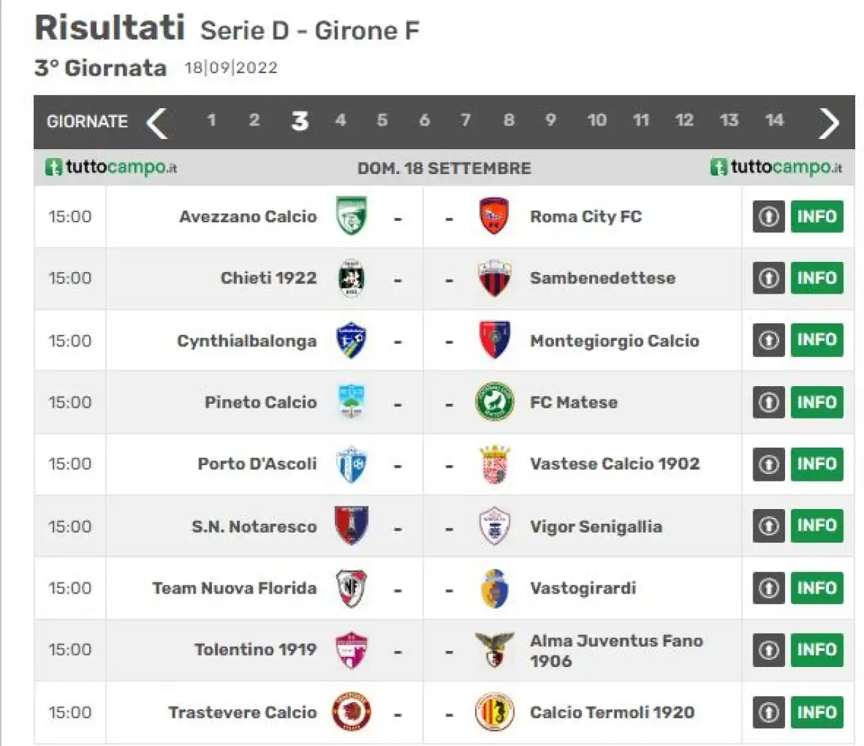Open INFO for Tolentino 1919 match
The width and height of the screenshot is (864, 746).
point(817,650)
